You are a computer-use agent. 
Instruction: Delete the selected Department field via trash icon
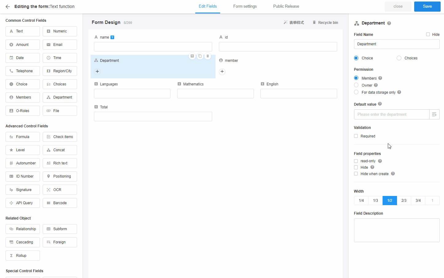pos(208,56)
